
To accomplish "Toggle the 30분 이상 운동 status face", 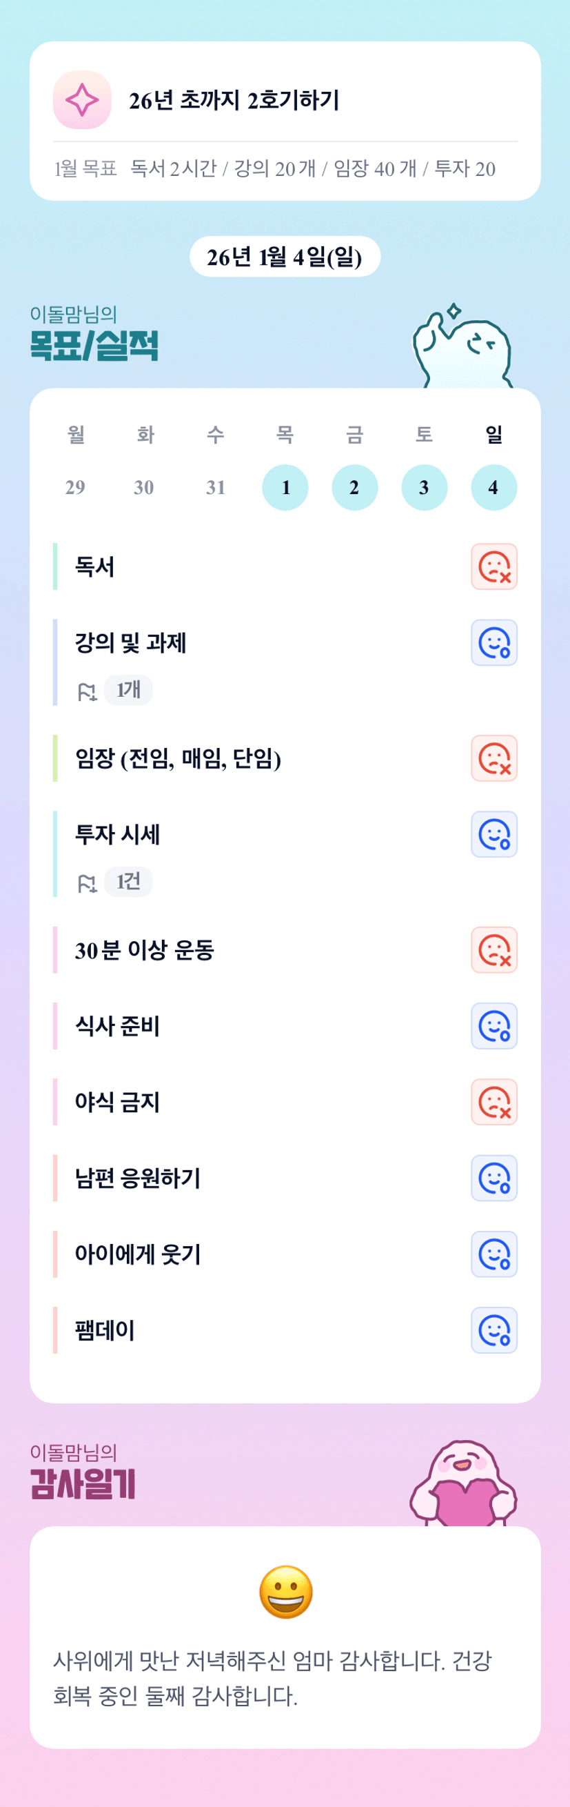I will point(493,949).
